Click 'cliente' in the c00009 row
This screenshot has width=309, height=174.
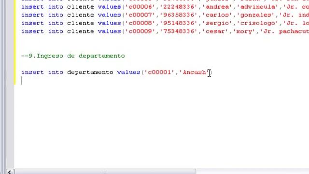point(81,31)
